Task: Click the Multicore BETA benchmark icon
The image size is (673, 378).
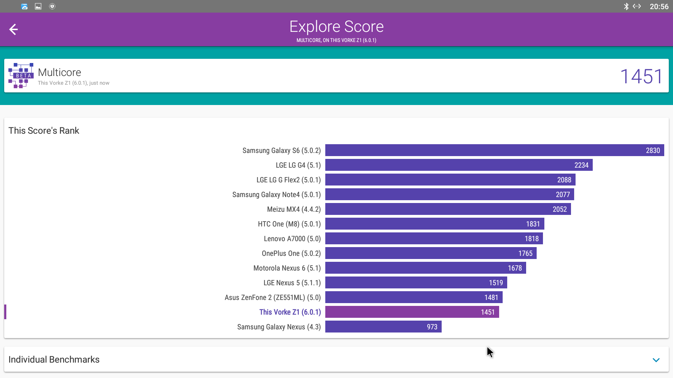Action: 21,76
